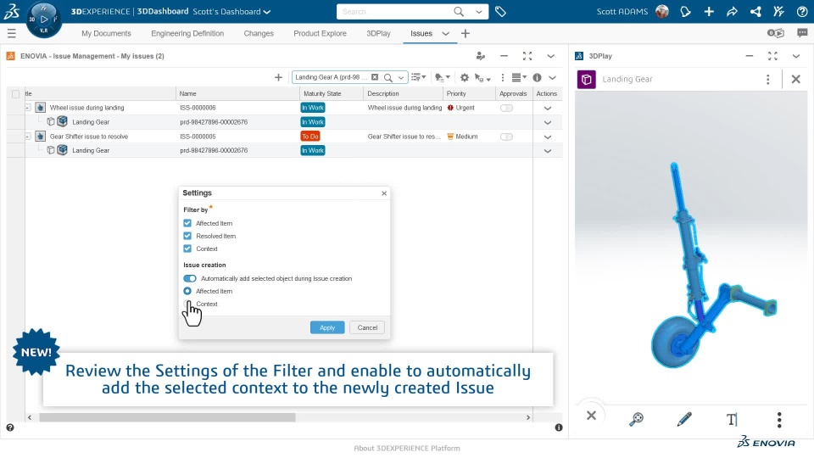
Task: Toggle the Approvals switch for Gear Shifter issue
Action: tap(507, 137)
